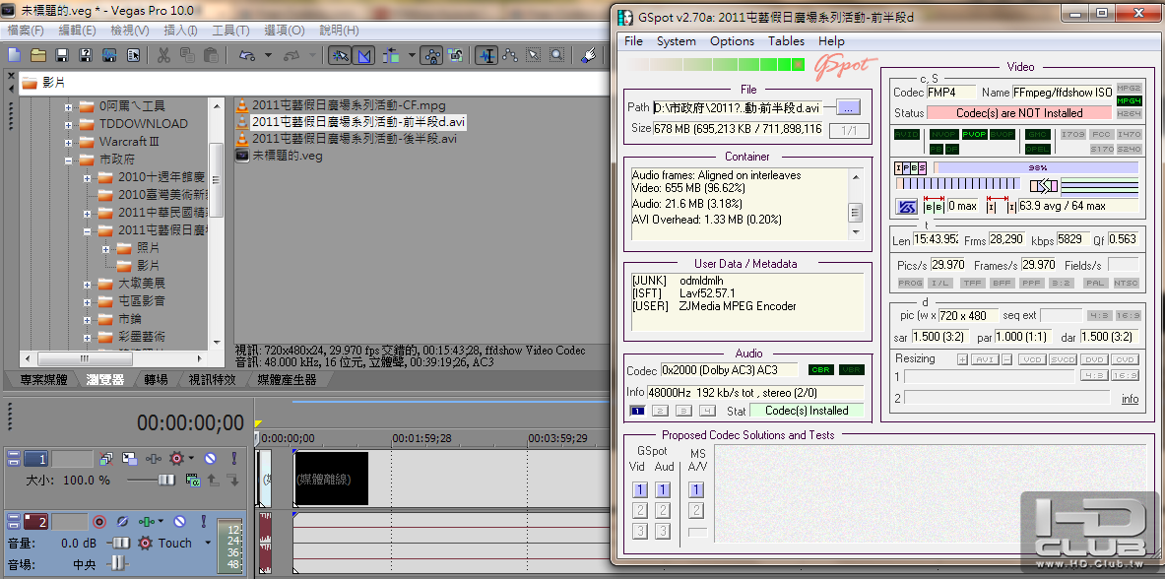Open the 選項(O) menu in Vegas
1165x579 pixels.
(x=285, y=31)
